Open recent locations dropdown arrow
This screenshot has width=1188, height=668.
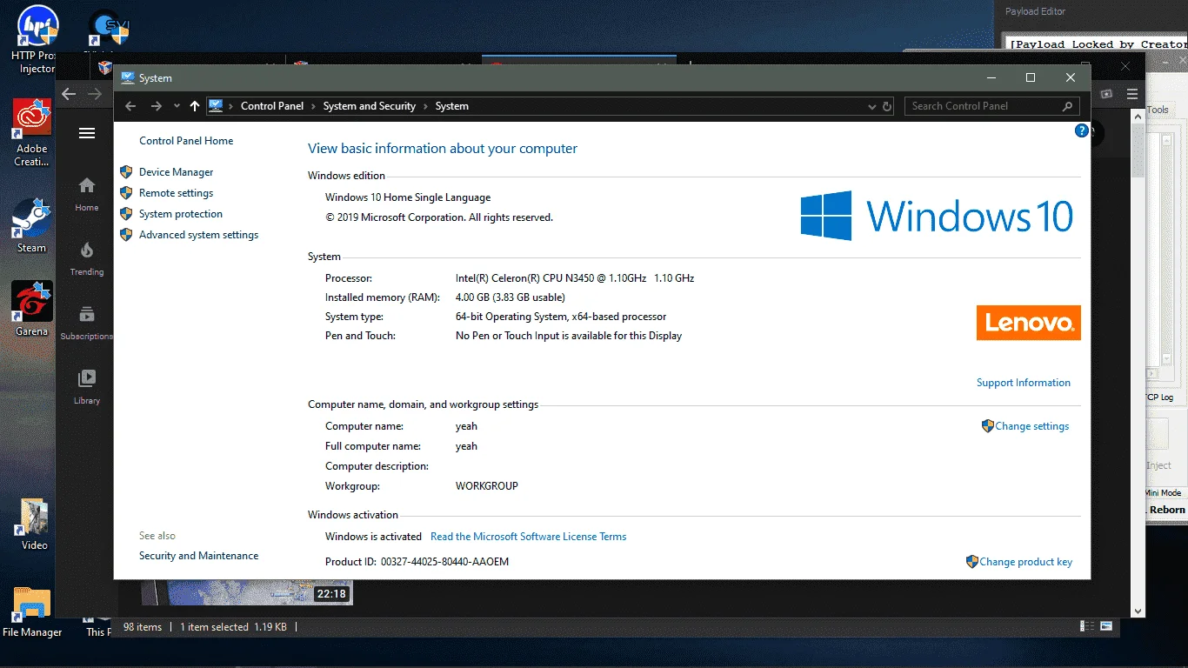177,106
